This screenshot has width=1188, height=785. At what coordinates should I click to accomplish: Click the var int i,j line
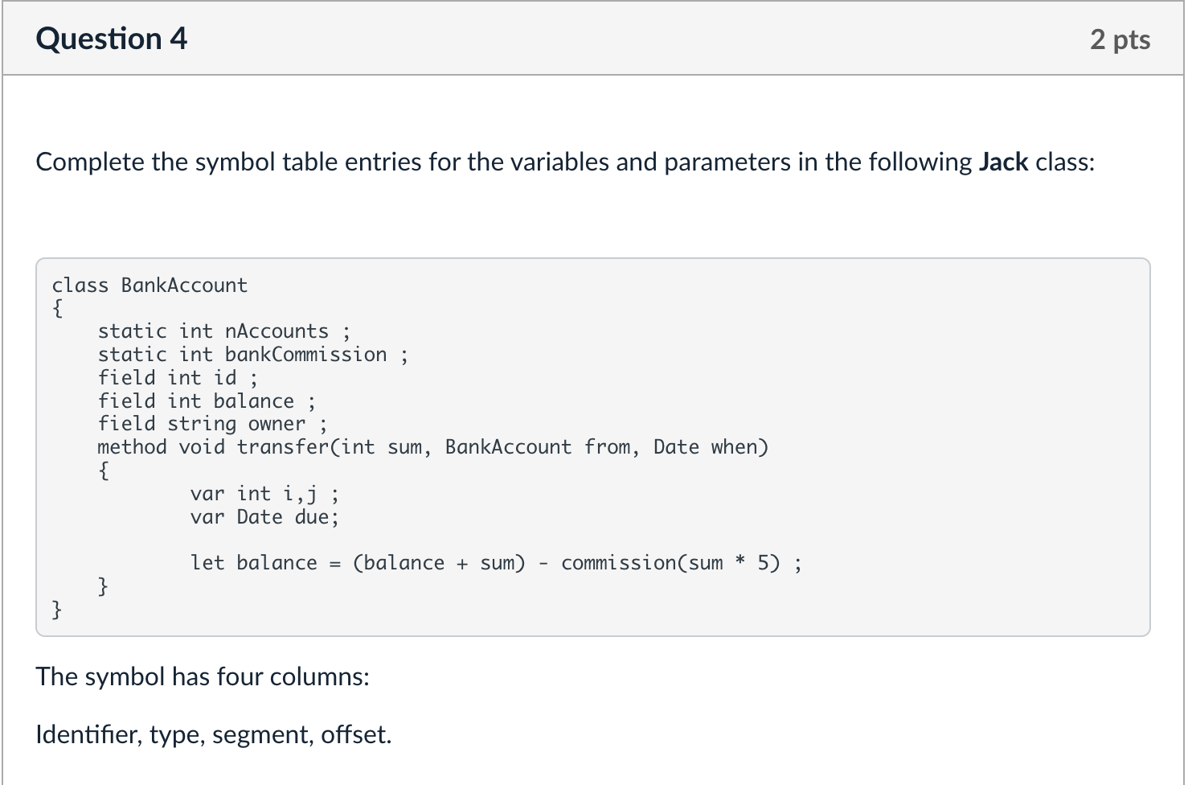click(264, 494)
